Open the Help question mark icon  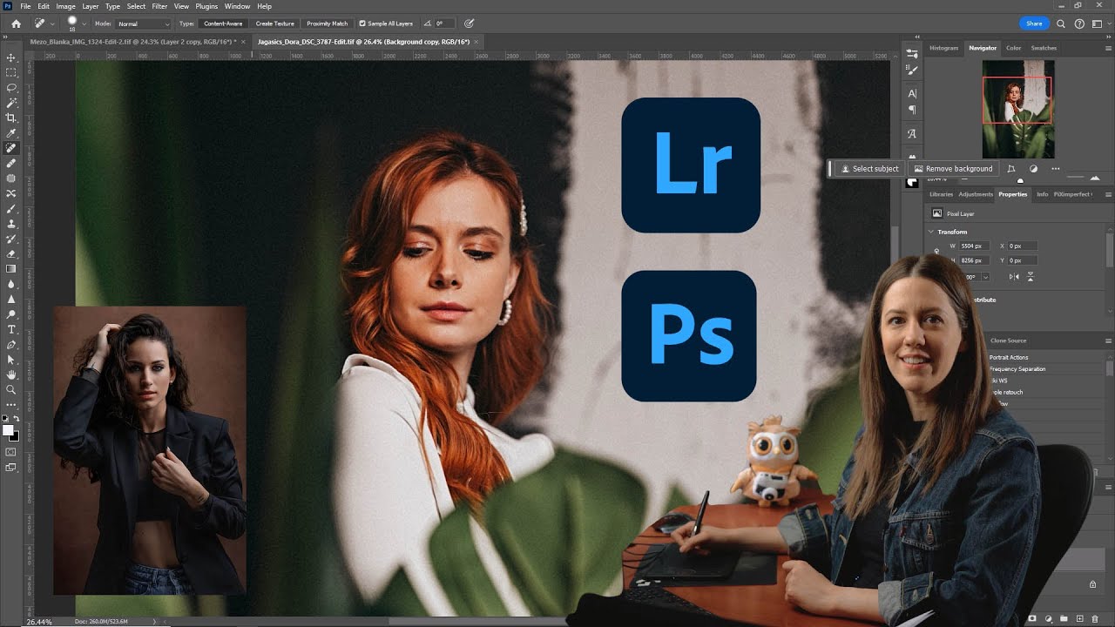[x=1078, y=24]
